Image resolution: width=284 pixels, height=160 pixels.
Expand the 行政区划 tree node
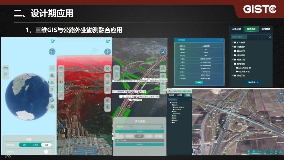pyautogui.click(x=233, y=76)
